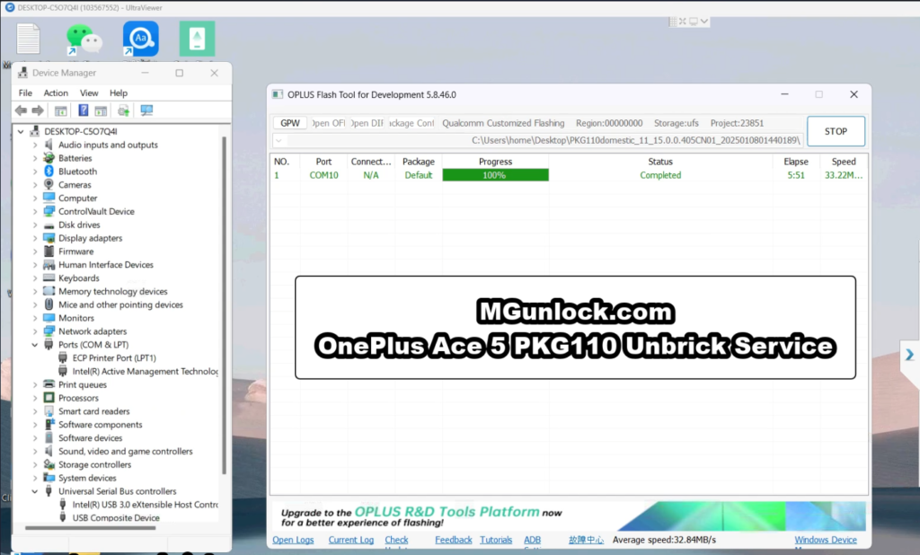This screenshot has width=920, height=555.
Task: Select the GPW tab in OPLUS Flash Tool
Action: tap(290, 123)
